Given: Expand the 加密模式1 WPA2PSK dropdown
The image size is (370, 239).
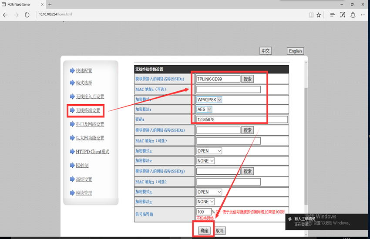Looking at the screenshot, I should tap(209, 100).
